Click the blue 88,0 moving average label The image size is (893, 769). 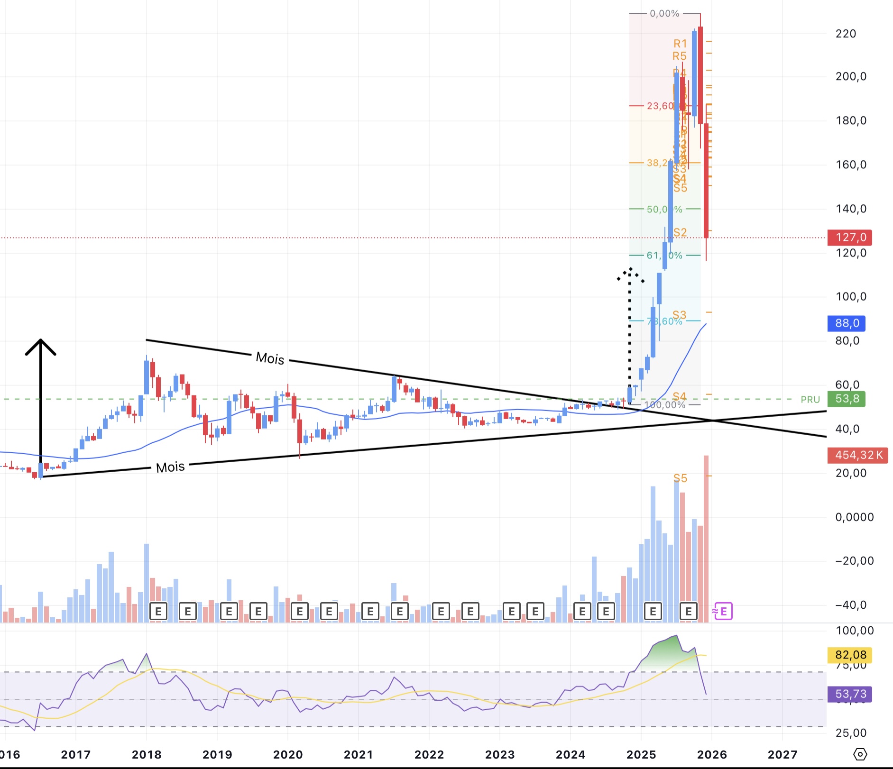pyautogui.click(x=847, y=323)
